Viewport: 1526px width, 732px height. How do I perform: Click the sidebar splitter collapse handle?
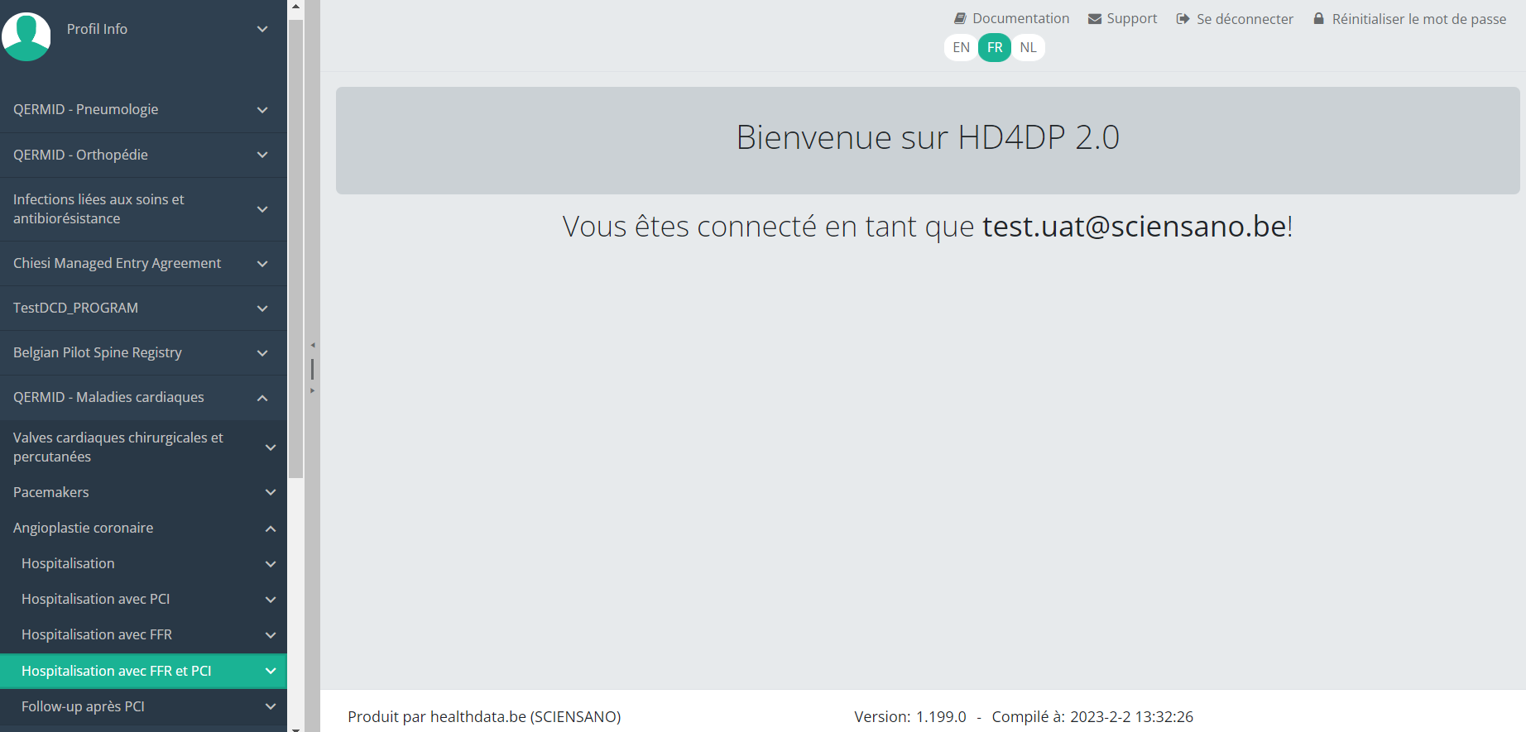pyautogui.click(x=312, y=368)
